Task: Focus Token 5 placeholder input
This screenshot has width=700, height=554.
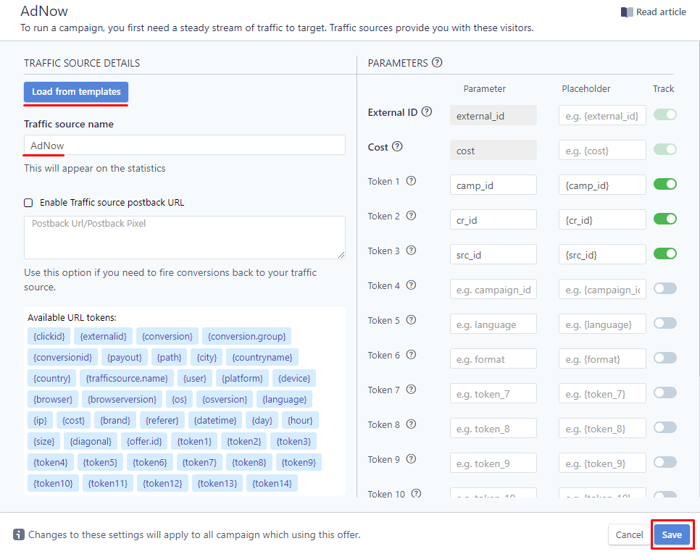Action: click(601, 324)
